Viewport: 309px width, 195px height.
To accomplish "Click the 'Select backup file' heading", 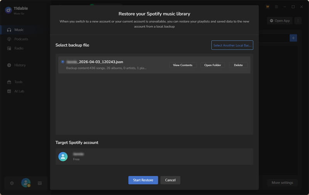I will [72, 45].
